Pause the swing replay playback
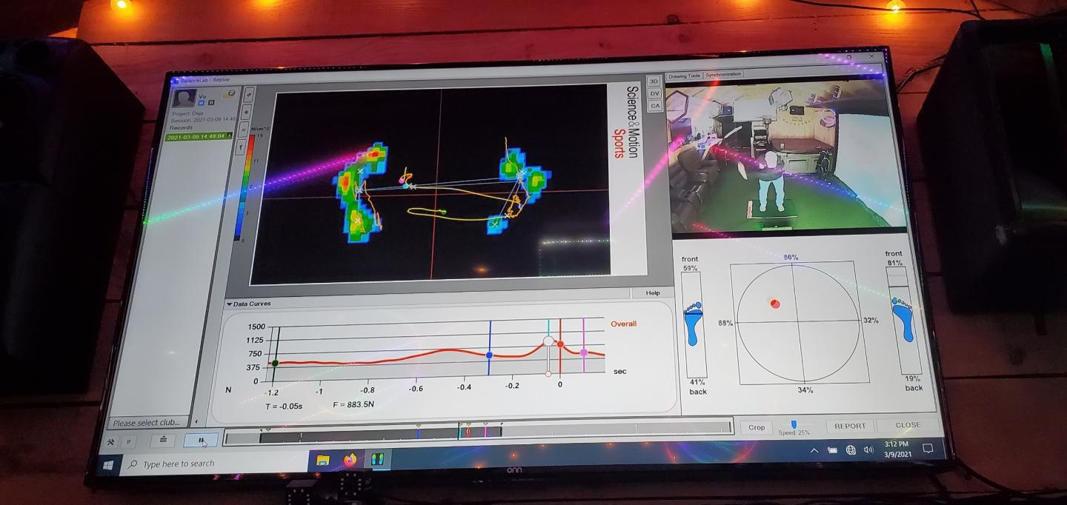Image resolution: width=1067 pixels, height=505 pixels. pyautogui.click(x=201, y=441)
